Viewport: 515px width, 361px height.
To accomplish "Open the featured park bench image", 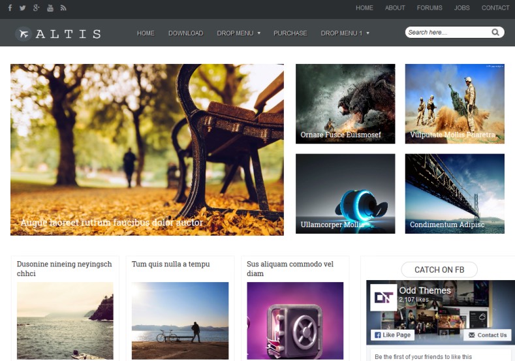I will tap(147, 149).
